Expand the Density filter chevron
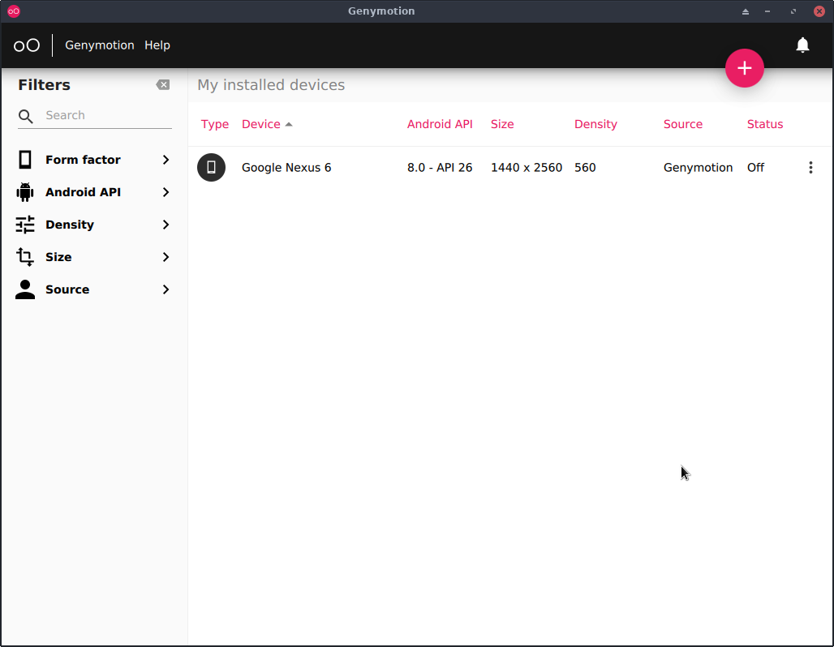Image resolution: width=834 pixels, height=647 pixels. [166, 225]
